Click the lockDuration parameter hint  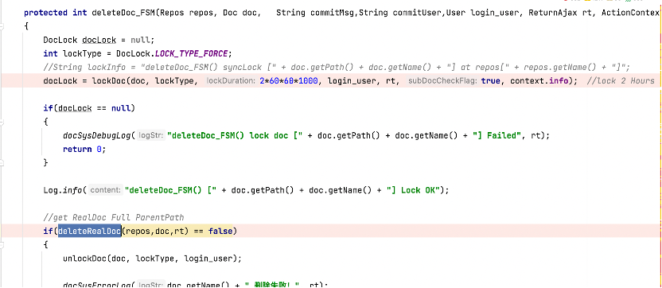[x=232, y=80]
